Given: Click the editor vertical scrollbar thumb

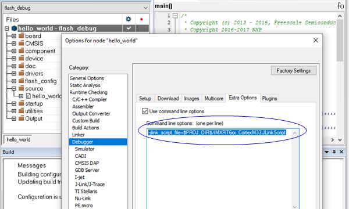Looking at the screenshot, I should click(340, 41).
